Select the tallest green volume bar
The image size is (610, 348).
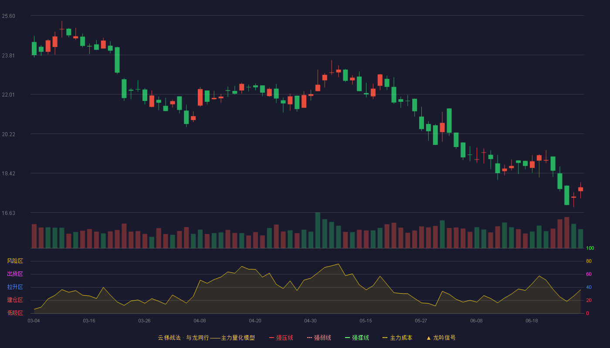pos(318,230)
